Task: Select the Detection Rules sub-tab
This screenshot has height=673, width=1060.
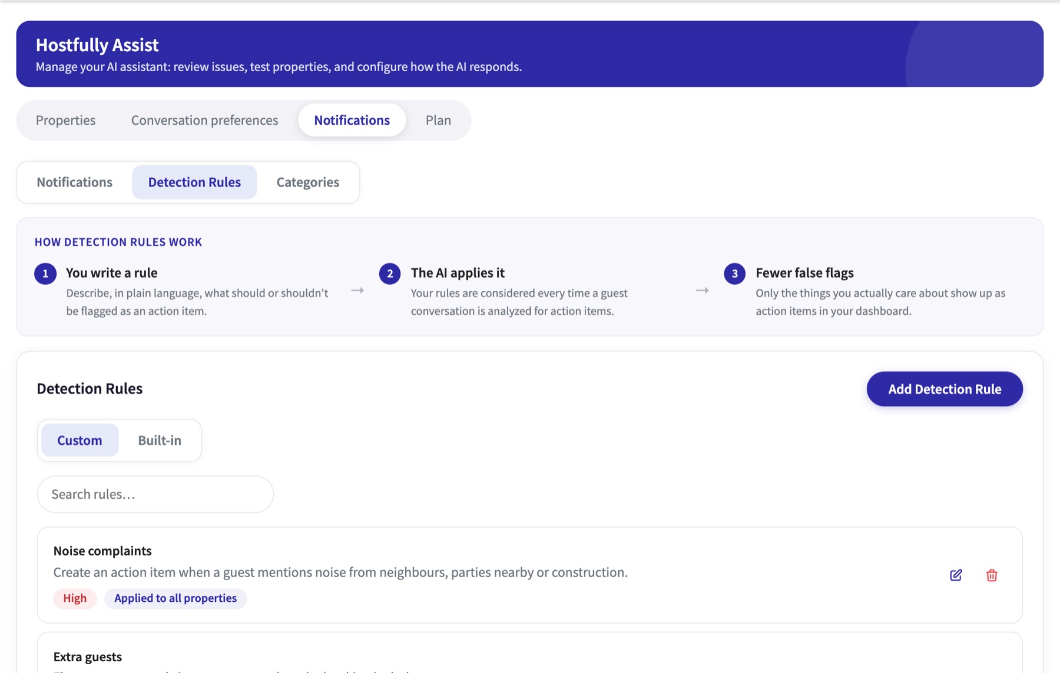Action: pyautogui.click(x=194, y=182)
